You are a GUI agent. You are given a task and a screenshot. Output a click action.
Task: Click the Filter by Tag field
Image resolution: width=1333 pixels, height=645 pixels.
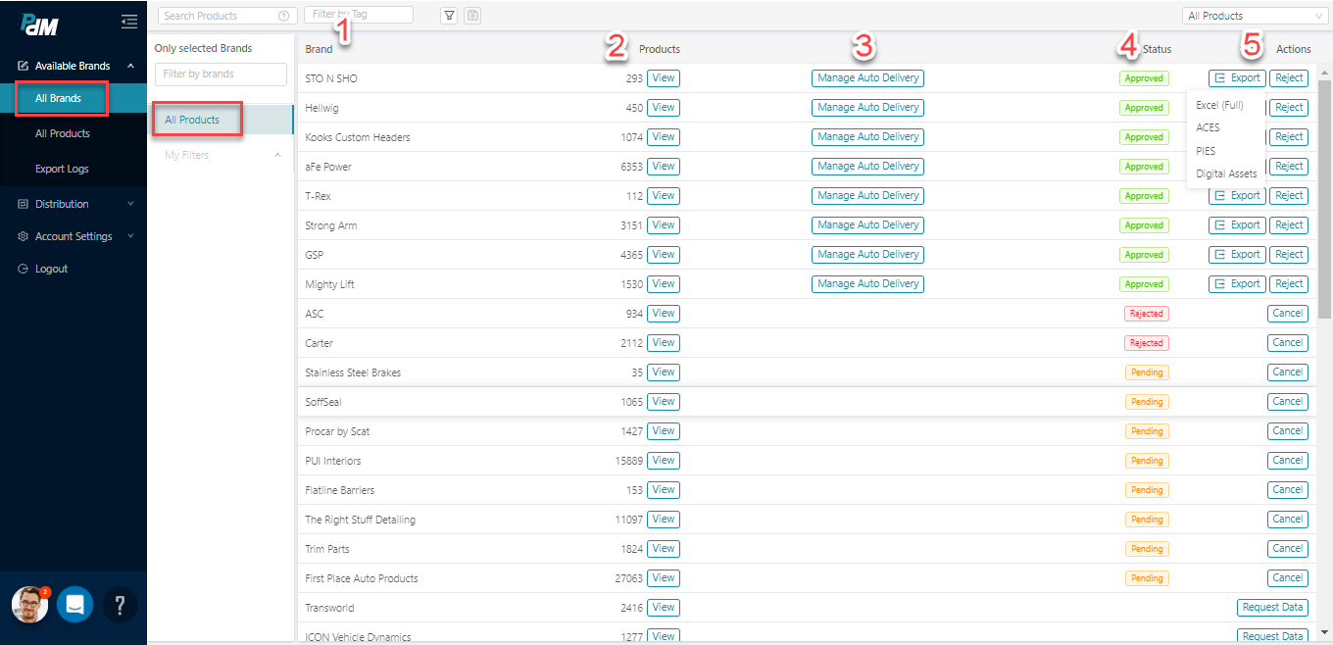pyautogui.click(x=359, y=15)
